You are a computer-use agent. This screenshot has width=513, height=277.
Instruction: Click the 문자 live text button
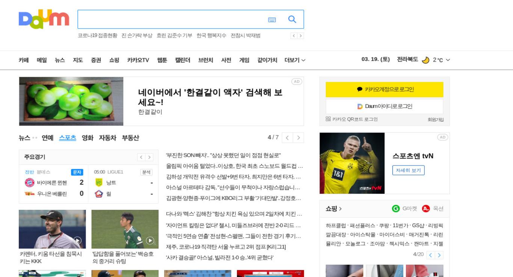point(77,172)
